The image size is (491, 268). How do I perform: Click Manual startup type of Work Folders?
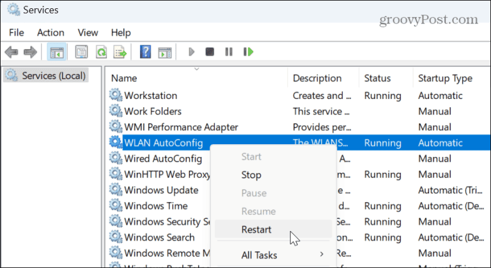(435, 111)
